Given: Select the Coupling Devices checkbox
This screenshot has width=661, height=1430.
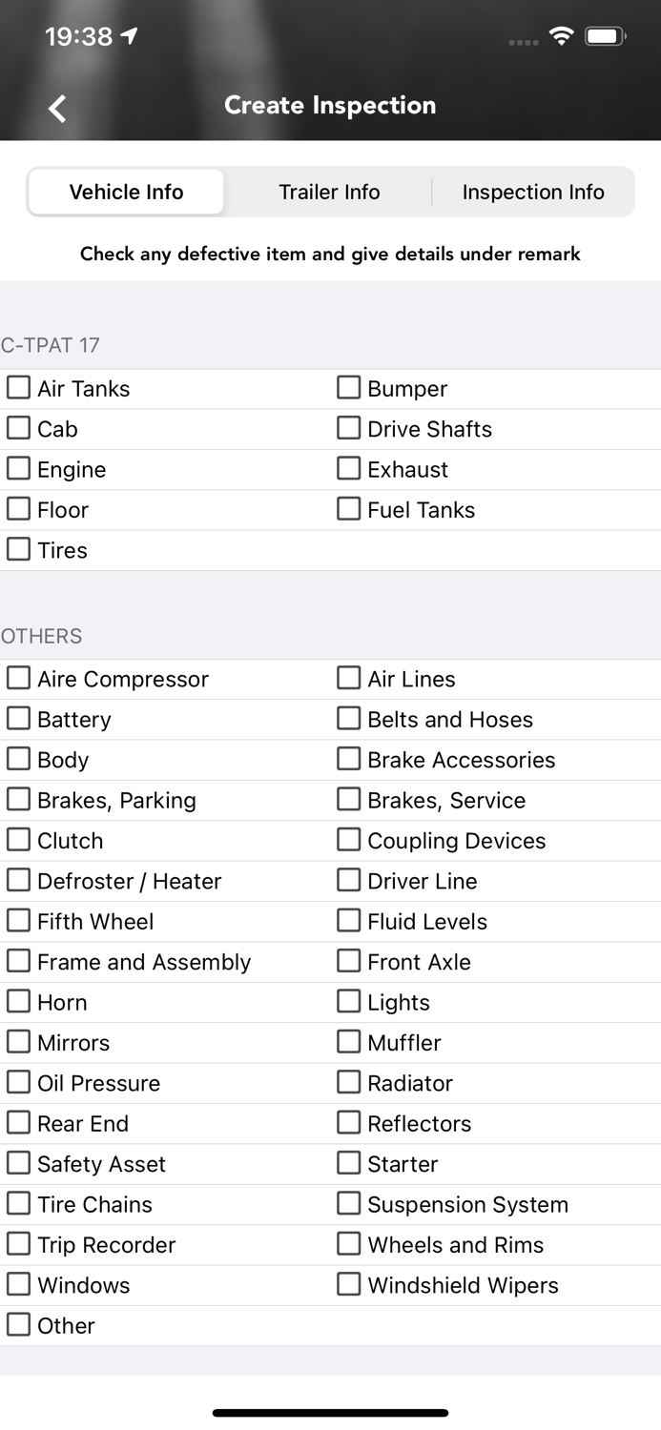Looking at the screenshot, I should click(x=349, y=839).
